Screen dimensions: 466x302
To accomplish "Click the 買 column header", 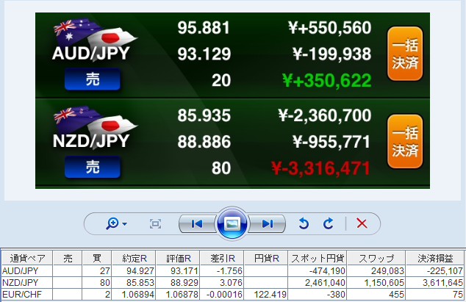I will (96, 258).
